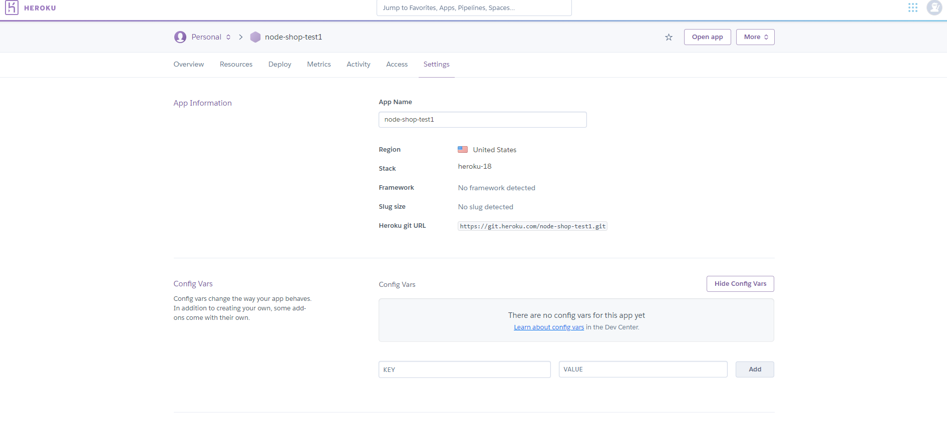Open the More dropdown menu
Screen dimensions: 947x421
[x=755, y=37]
